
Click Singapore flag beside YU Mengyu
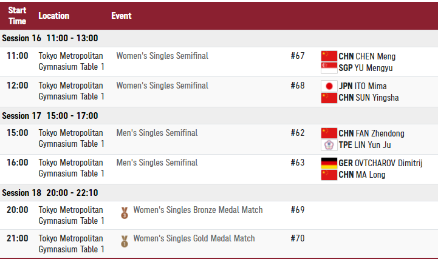pos(329,68)
